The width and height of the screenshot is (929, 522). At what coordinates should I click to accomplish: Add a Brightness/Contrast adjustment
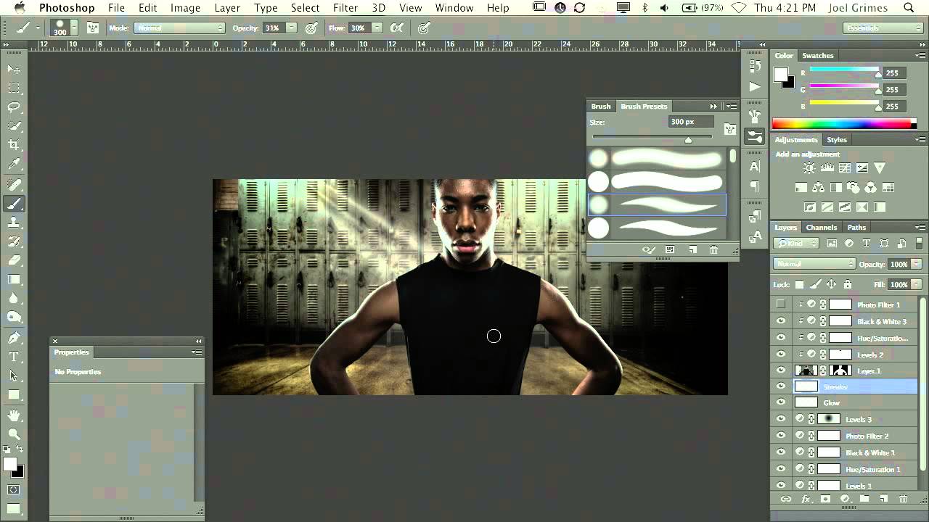click(x=809, y=167)
